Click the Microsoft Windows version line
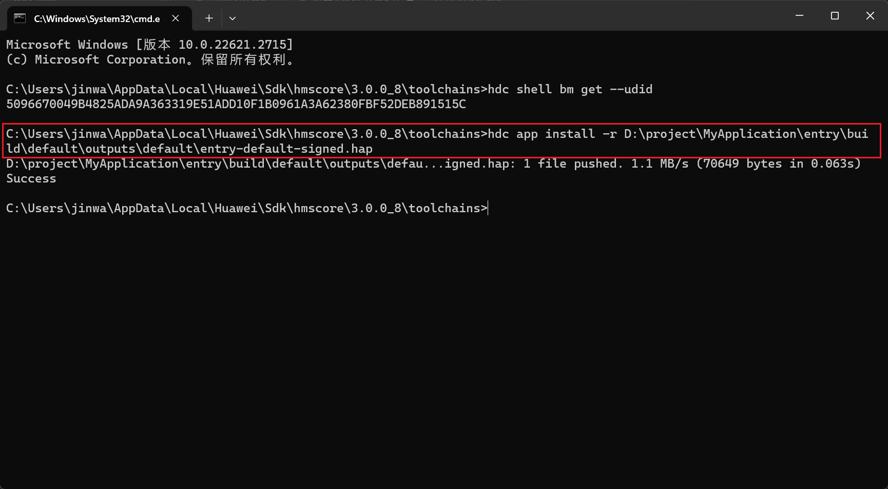The width and height of the screenshot is (888, 489). (149, 45)
